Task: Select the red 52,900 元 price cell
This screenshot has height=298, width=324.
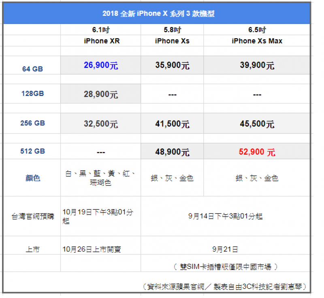Action: [x=257, y=152]
